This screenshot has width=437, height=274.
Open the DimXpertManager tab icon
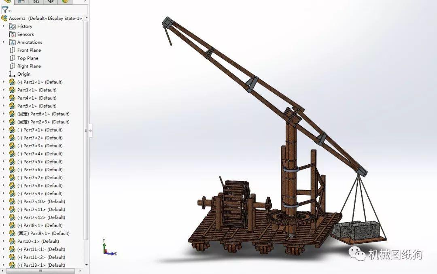click(49, 2)
